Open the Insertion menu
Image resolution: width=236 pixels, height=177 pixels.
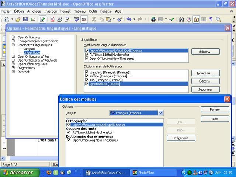(x=51, y=11)
